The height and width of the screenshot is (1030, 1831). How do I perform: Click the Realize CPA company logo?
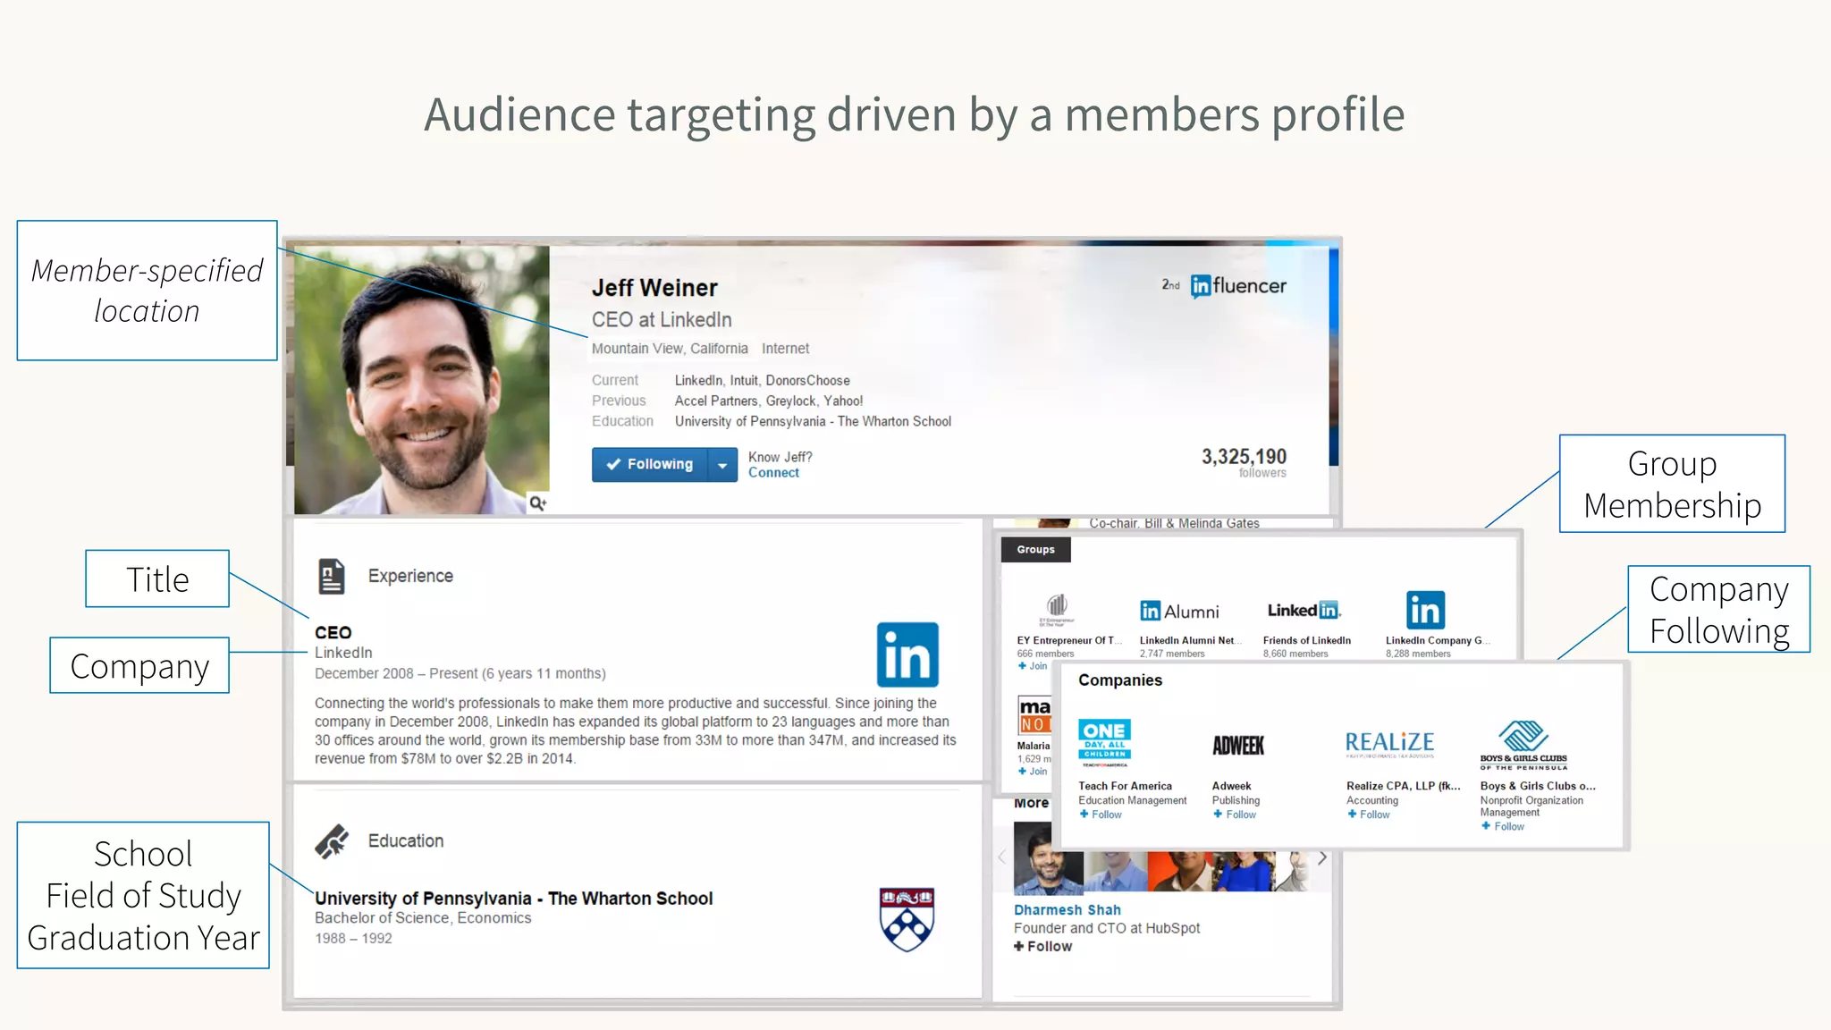click(x=1390, y=743)
